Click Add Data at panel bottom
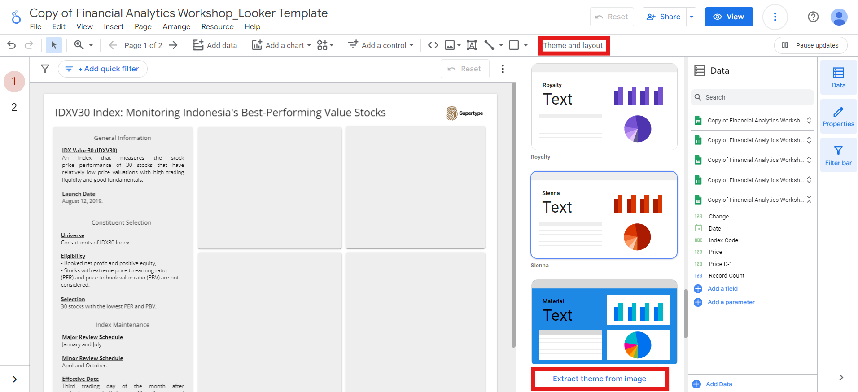The height and width of the screenshot is (392, 858). pyautogui.click(x=719, y=384)
